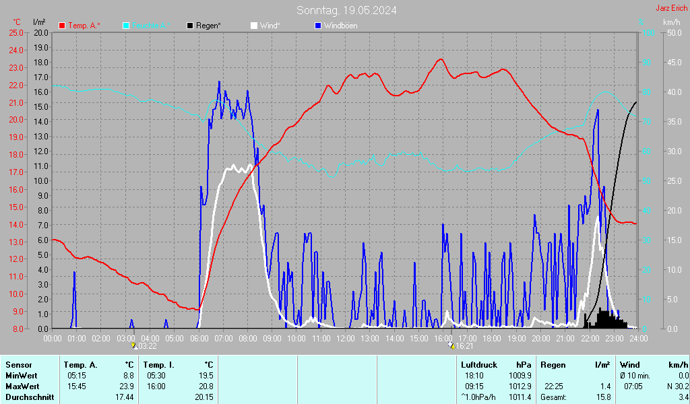Viewport: 690px width, 404px height.
Task: Click the Wind column header in table
Action: [x=630, y=364]
